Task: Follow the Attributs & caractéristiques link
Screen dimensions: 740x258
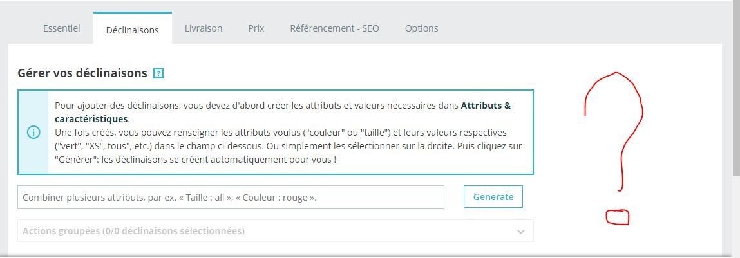Action: pyautogui.click(x=486, y=105)
